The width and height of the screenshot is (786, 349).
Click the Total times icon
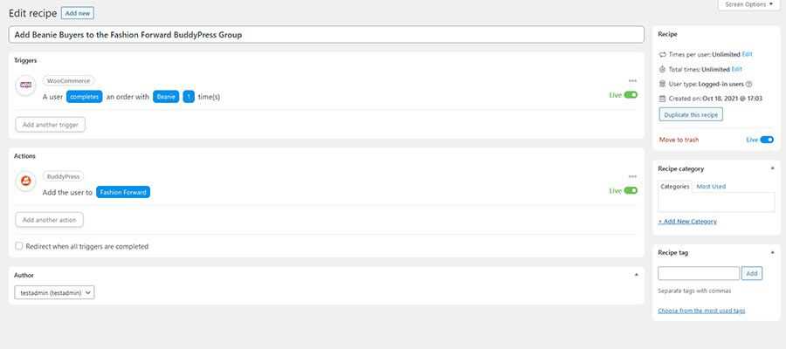(663, 69)
